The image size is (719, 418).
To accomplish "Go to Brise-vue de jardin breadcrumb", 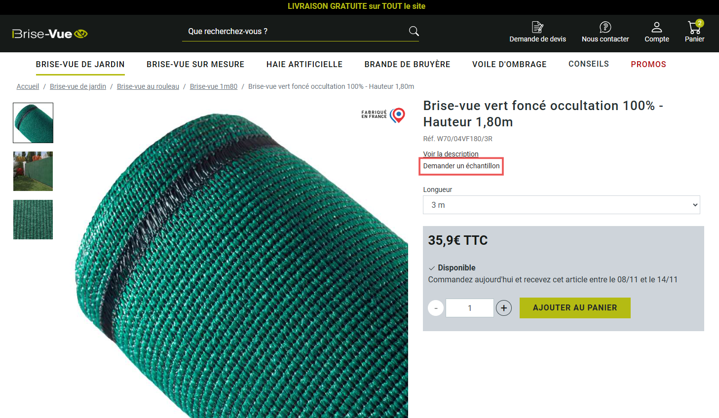I will (78, 86).
